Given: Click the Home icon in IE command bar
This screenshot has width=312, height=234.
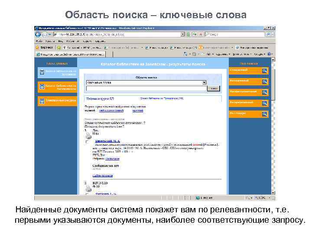Looking at the screenshot, I should tap(185, 54).
